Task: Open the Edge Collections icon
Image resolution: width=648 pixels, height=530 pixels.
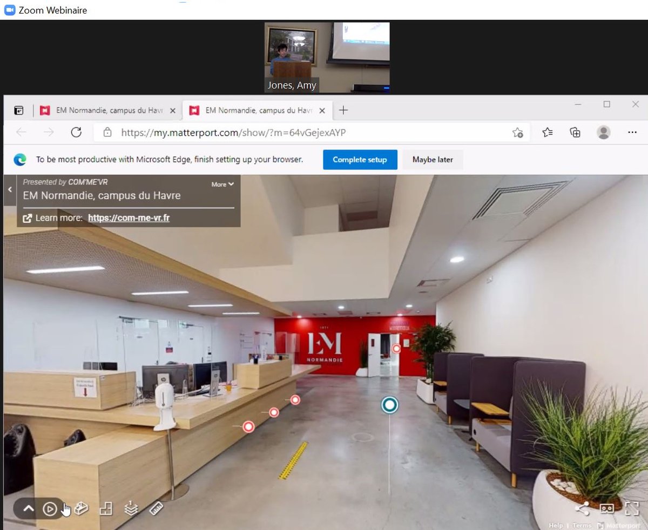Action: click(575, 133)
